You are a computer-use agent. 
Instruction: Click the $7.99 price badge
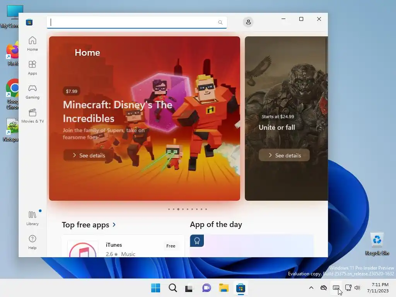pyautogui.click(x=72, y=91)
